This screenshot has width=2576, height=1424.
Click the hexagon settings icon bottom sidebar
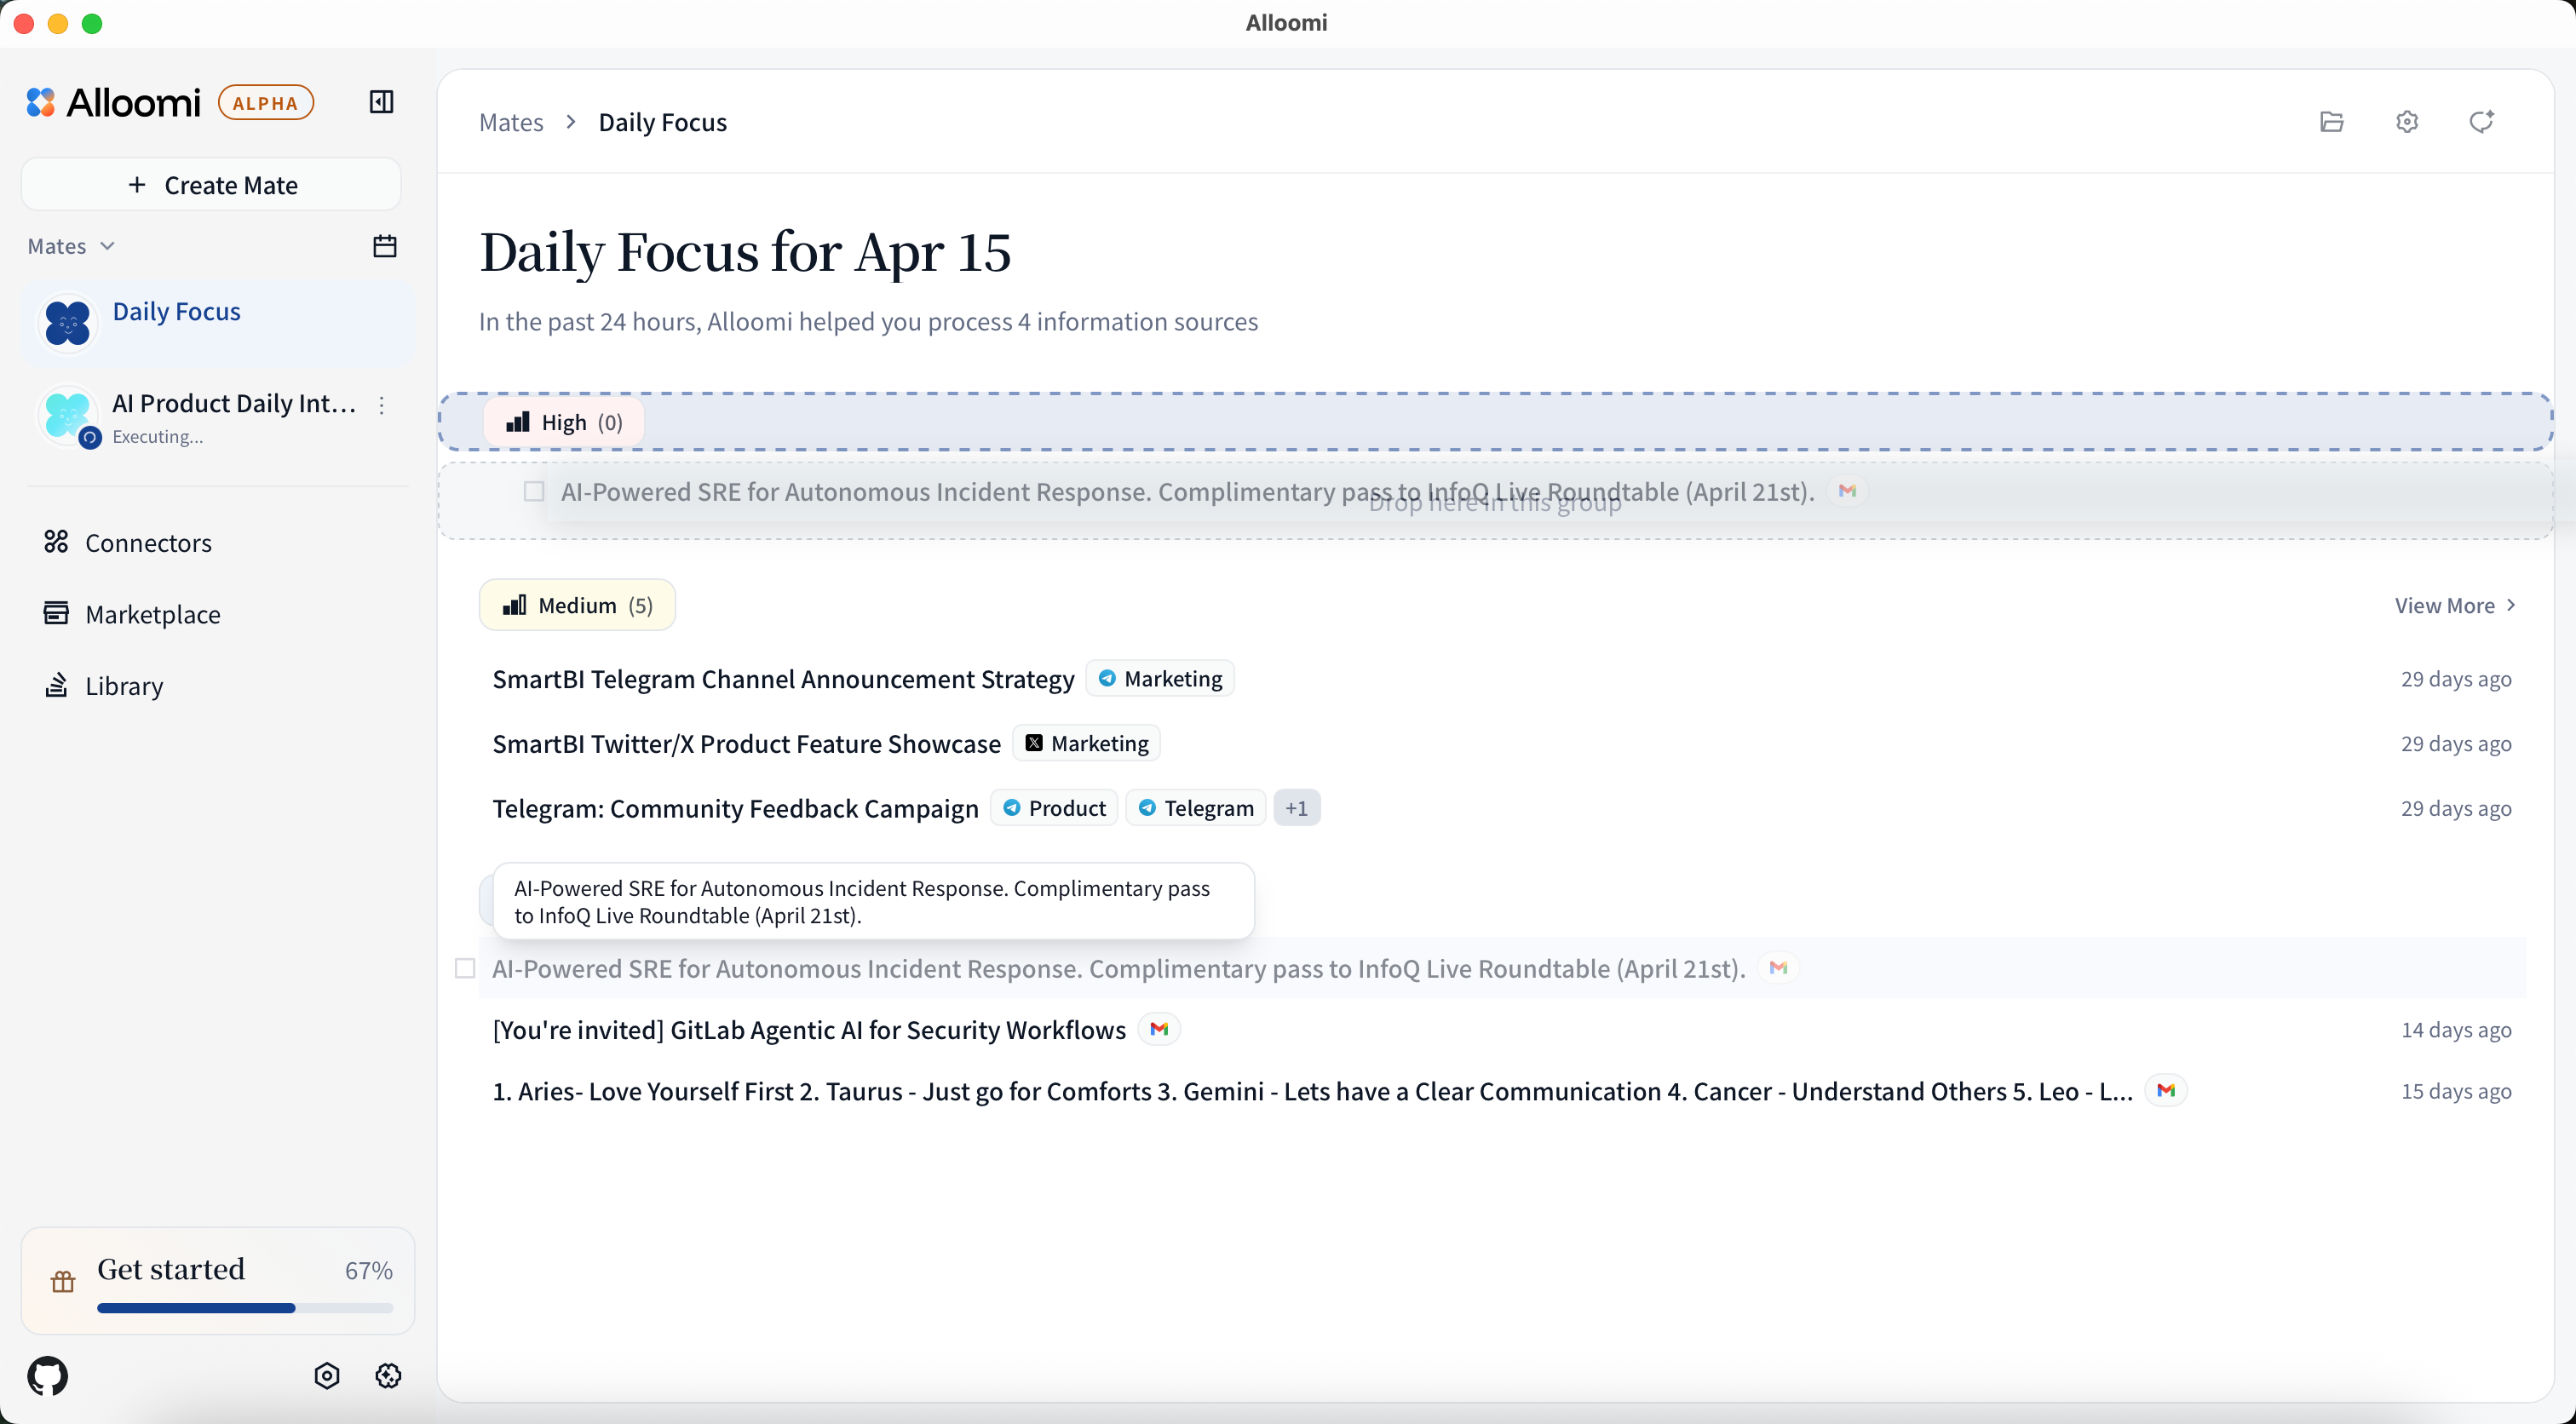327,1376
